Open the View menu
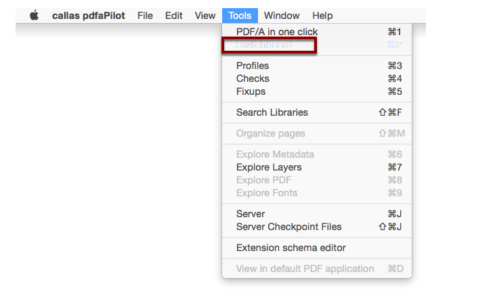The width and height of the screenshot is (493, 293). (x=205, y=16)
